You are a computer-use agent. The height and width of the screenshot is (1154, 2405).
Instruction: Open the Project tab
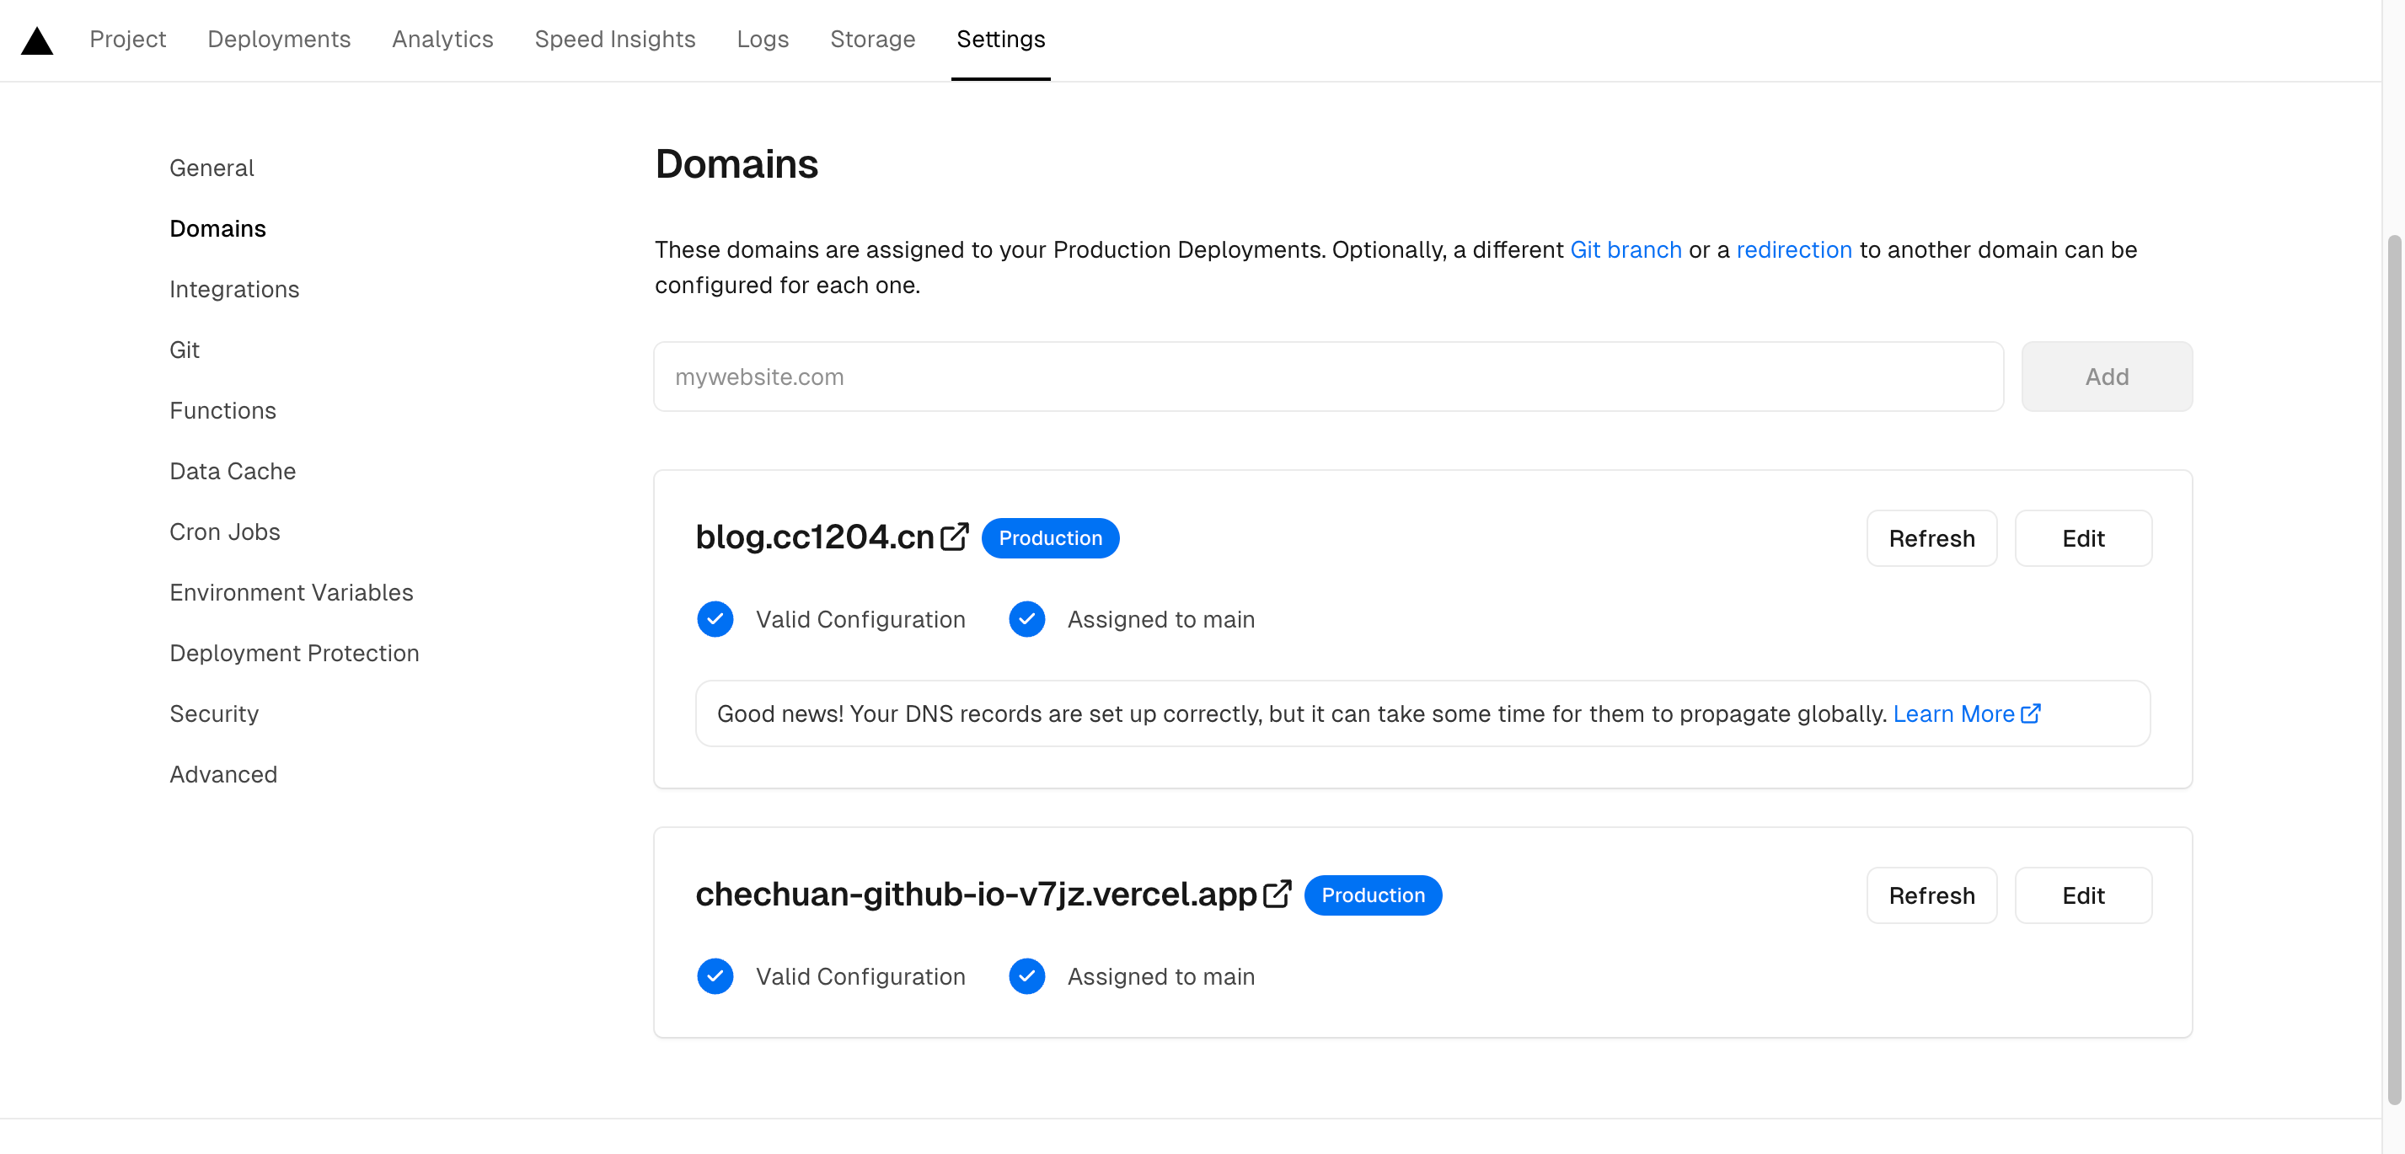[x=128, y=40]
